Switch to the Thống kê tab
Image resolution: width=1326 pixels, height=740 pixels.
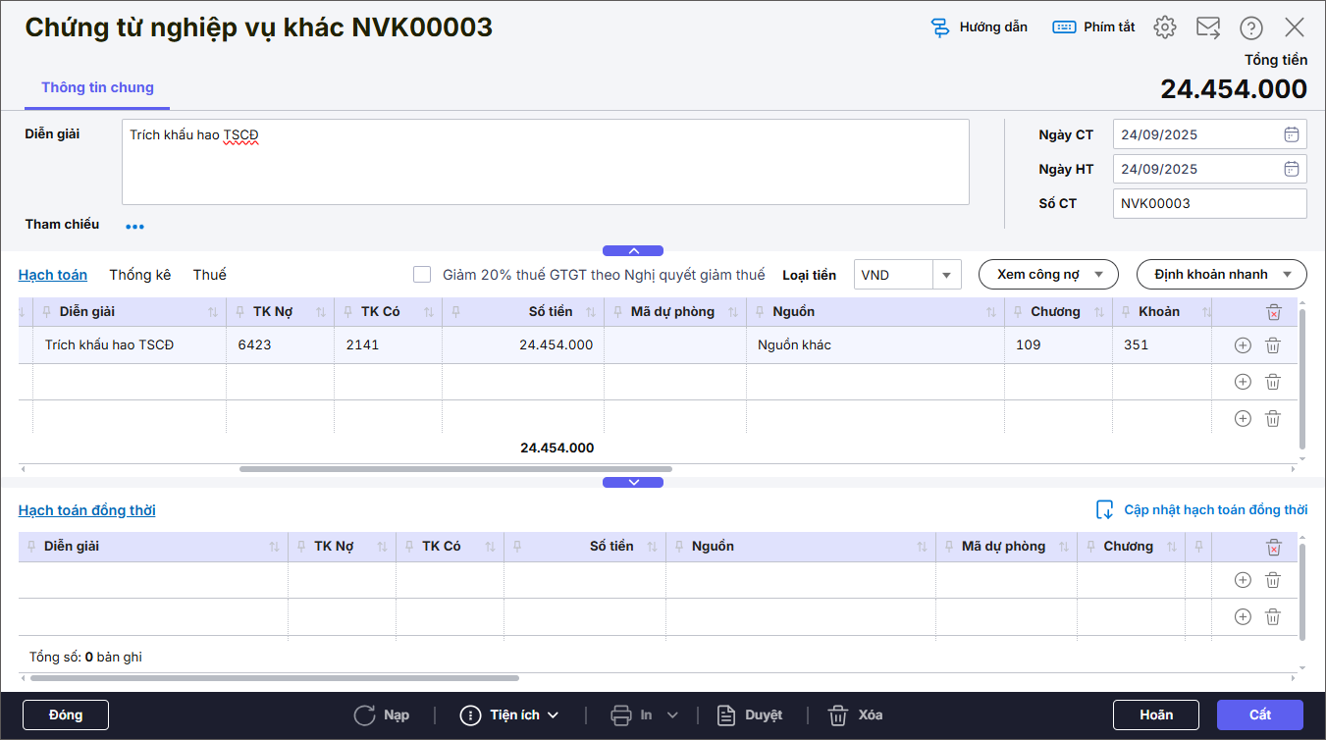(x=139, y=275)
